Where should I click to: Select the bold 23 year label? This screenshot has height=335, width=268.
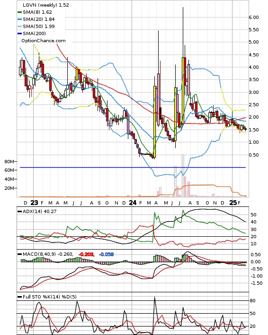click(x=34, y=203)
